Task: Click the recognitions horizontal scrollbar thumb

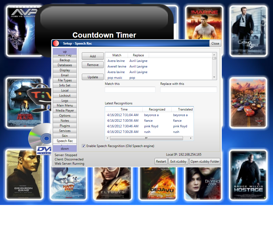Action: (146, 138)
